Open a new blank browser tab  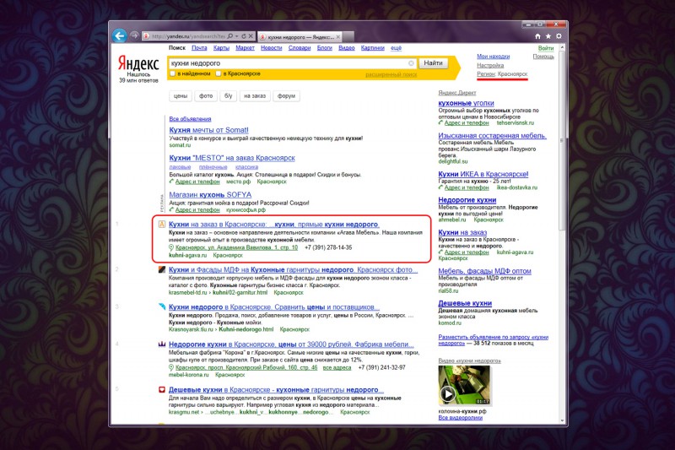349,36
